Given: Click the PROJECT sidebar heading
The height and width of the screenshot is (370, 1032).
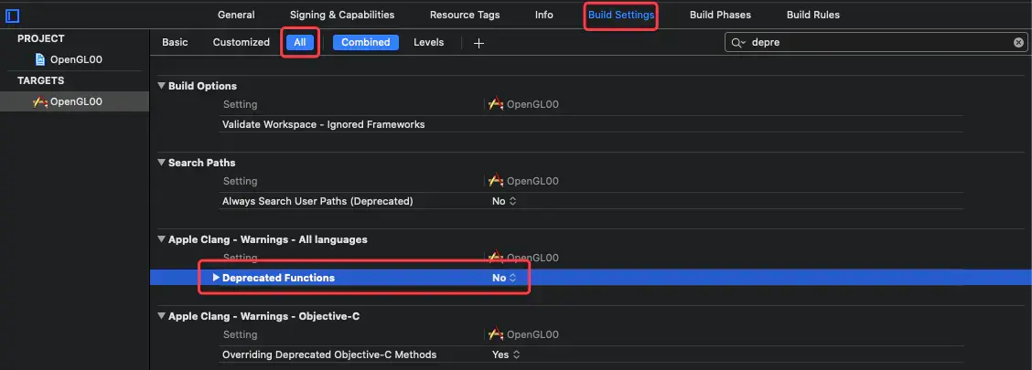Looking at the screenshot, I should (41, 38).
